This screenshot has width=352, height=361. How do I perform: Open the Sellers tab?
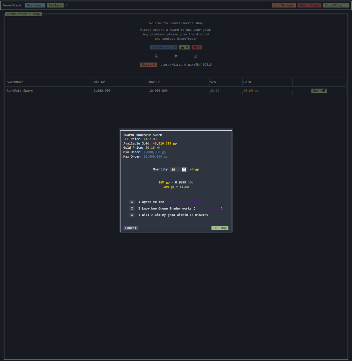(55, 5)
